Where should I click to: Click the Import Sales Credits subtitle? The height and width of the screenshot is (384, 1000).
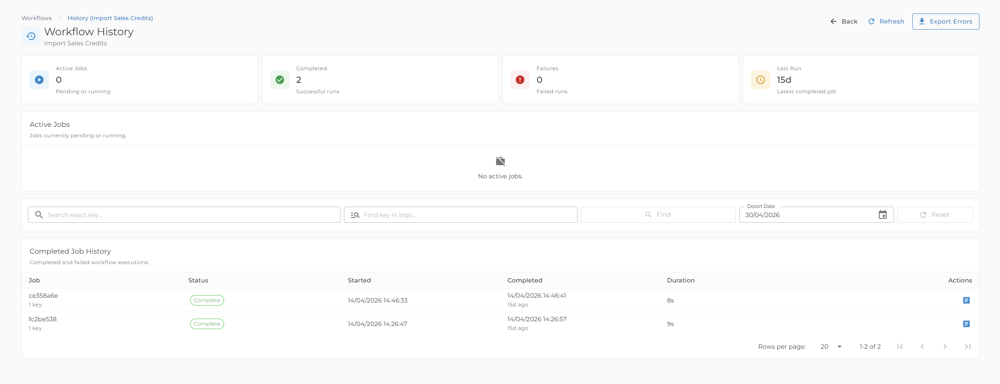tap(75, 43)
